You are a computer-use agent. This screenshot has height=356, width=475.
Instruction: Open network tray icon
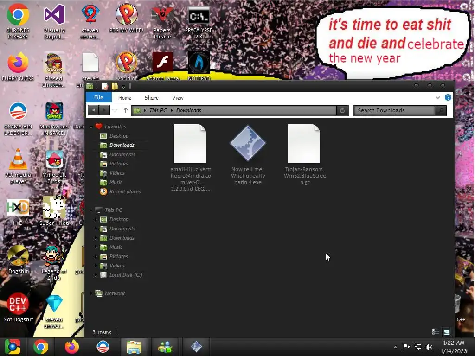(418, 347)
